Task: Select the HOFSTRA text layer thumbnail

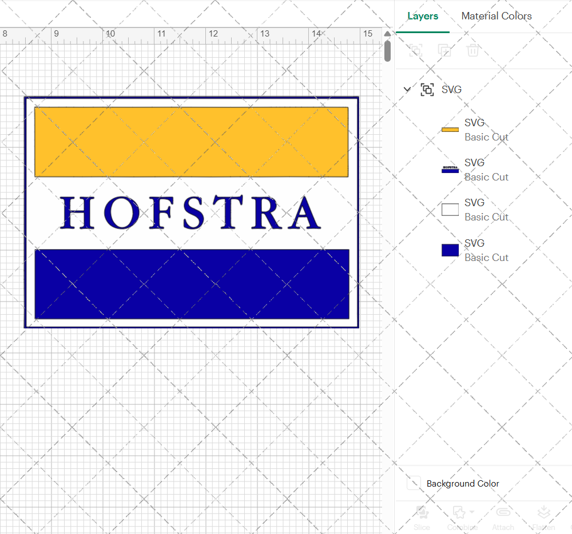Action: point(450,170)
